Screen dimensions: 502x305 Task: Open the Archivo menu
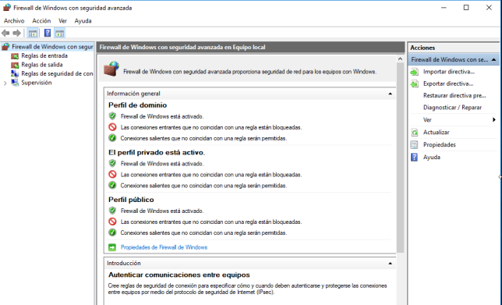[x=14, y=21]
